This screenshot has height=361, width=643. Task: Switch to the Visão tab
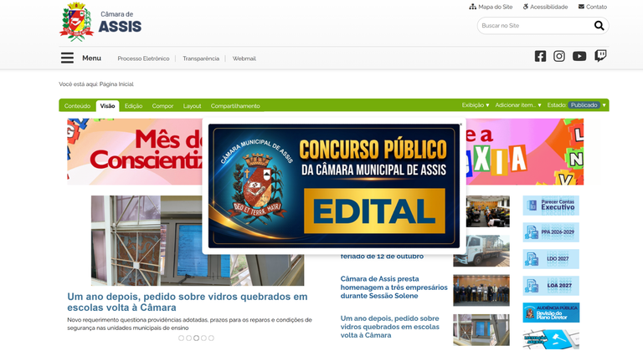tap(107, 105)
